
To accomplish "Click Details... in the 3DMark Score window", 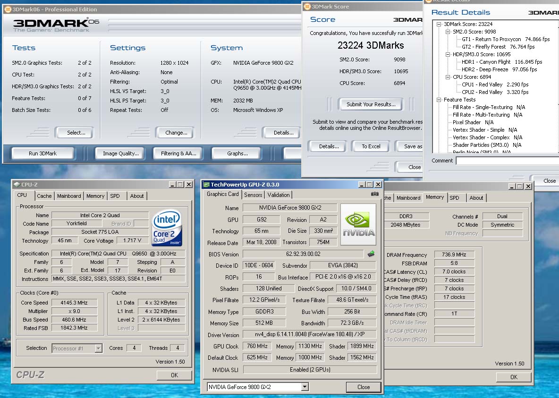I will click(x=329, y=146).
